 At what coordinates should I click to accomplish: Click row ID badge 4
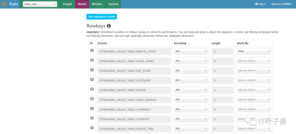[92, 79]
